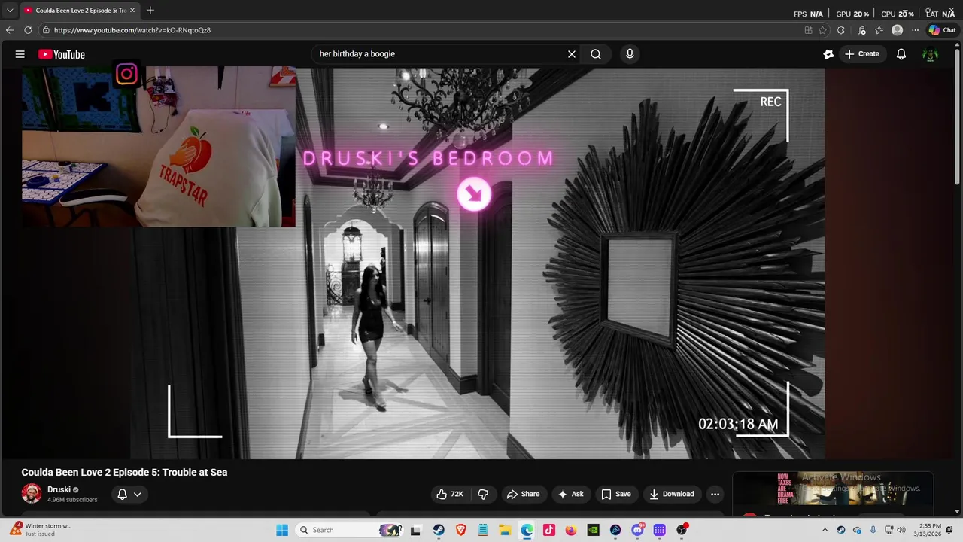Open the system tray volume control
Image resolution: width=963 pixels, height=542 pixels.
pos(901,530)
